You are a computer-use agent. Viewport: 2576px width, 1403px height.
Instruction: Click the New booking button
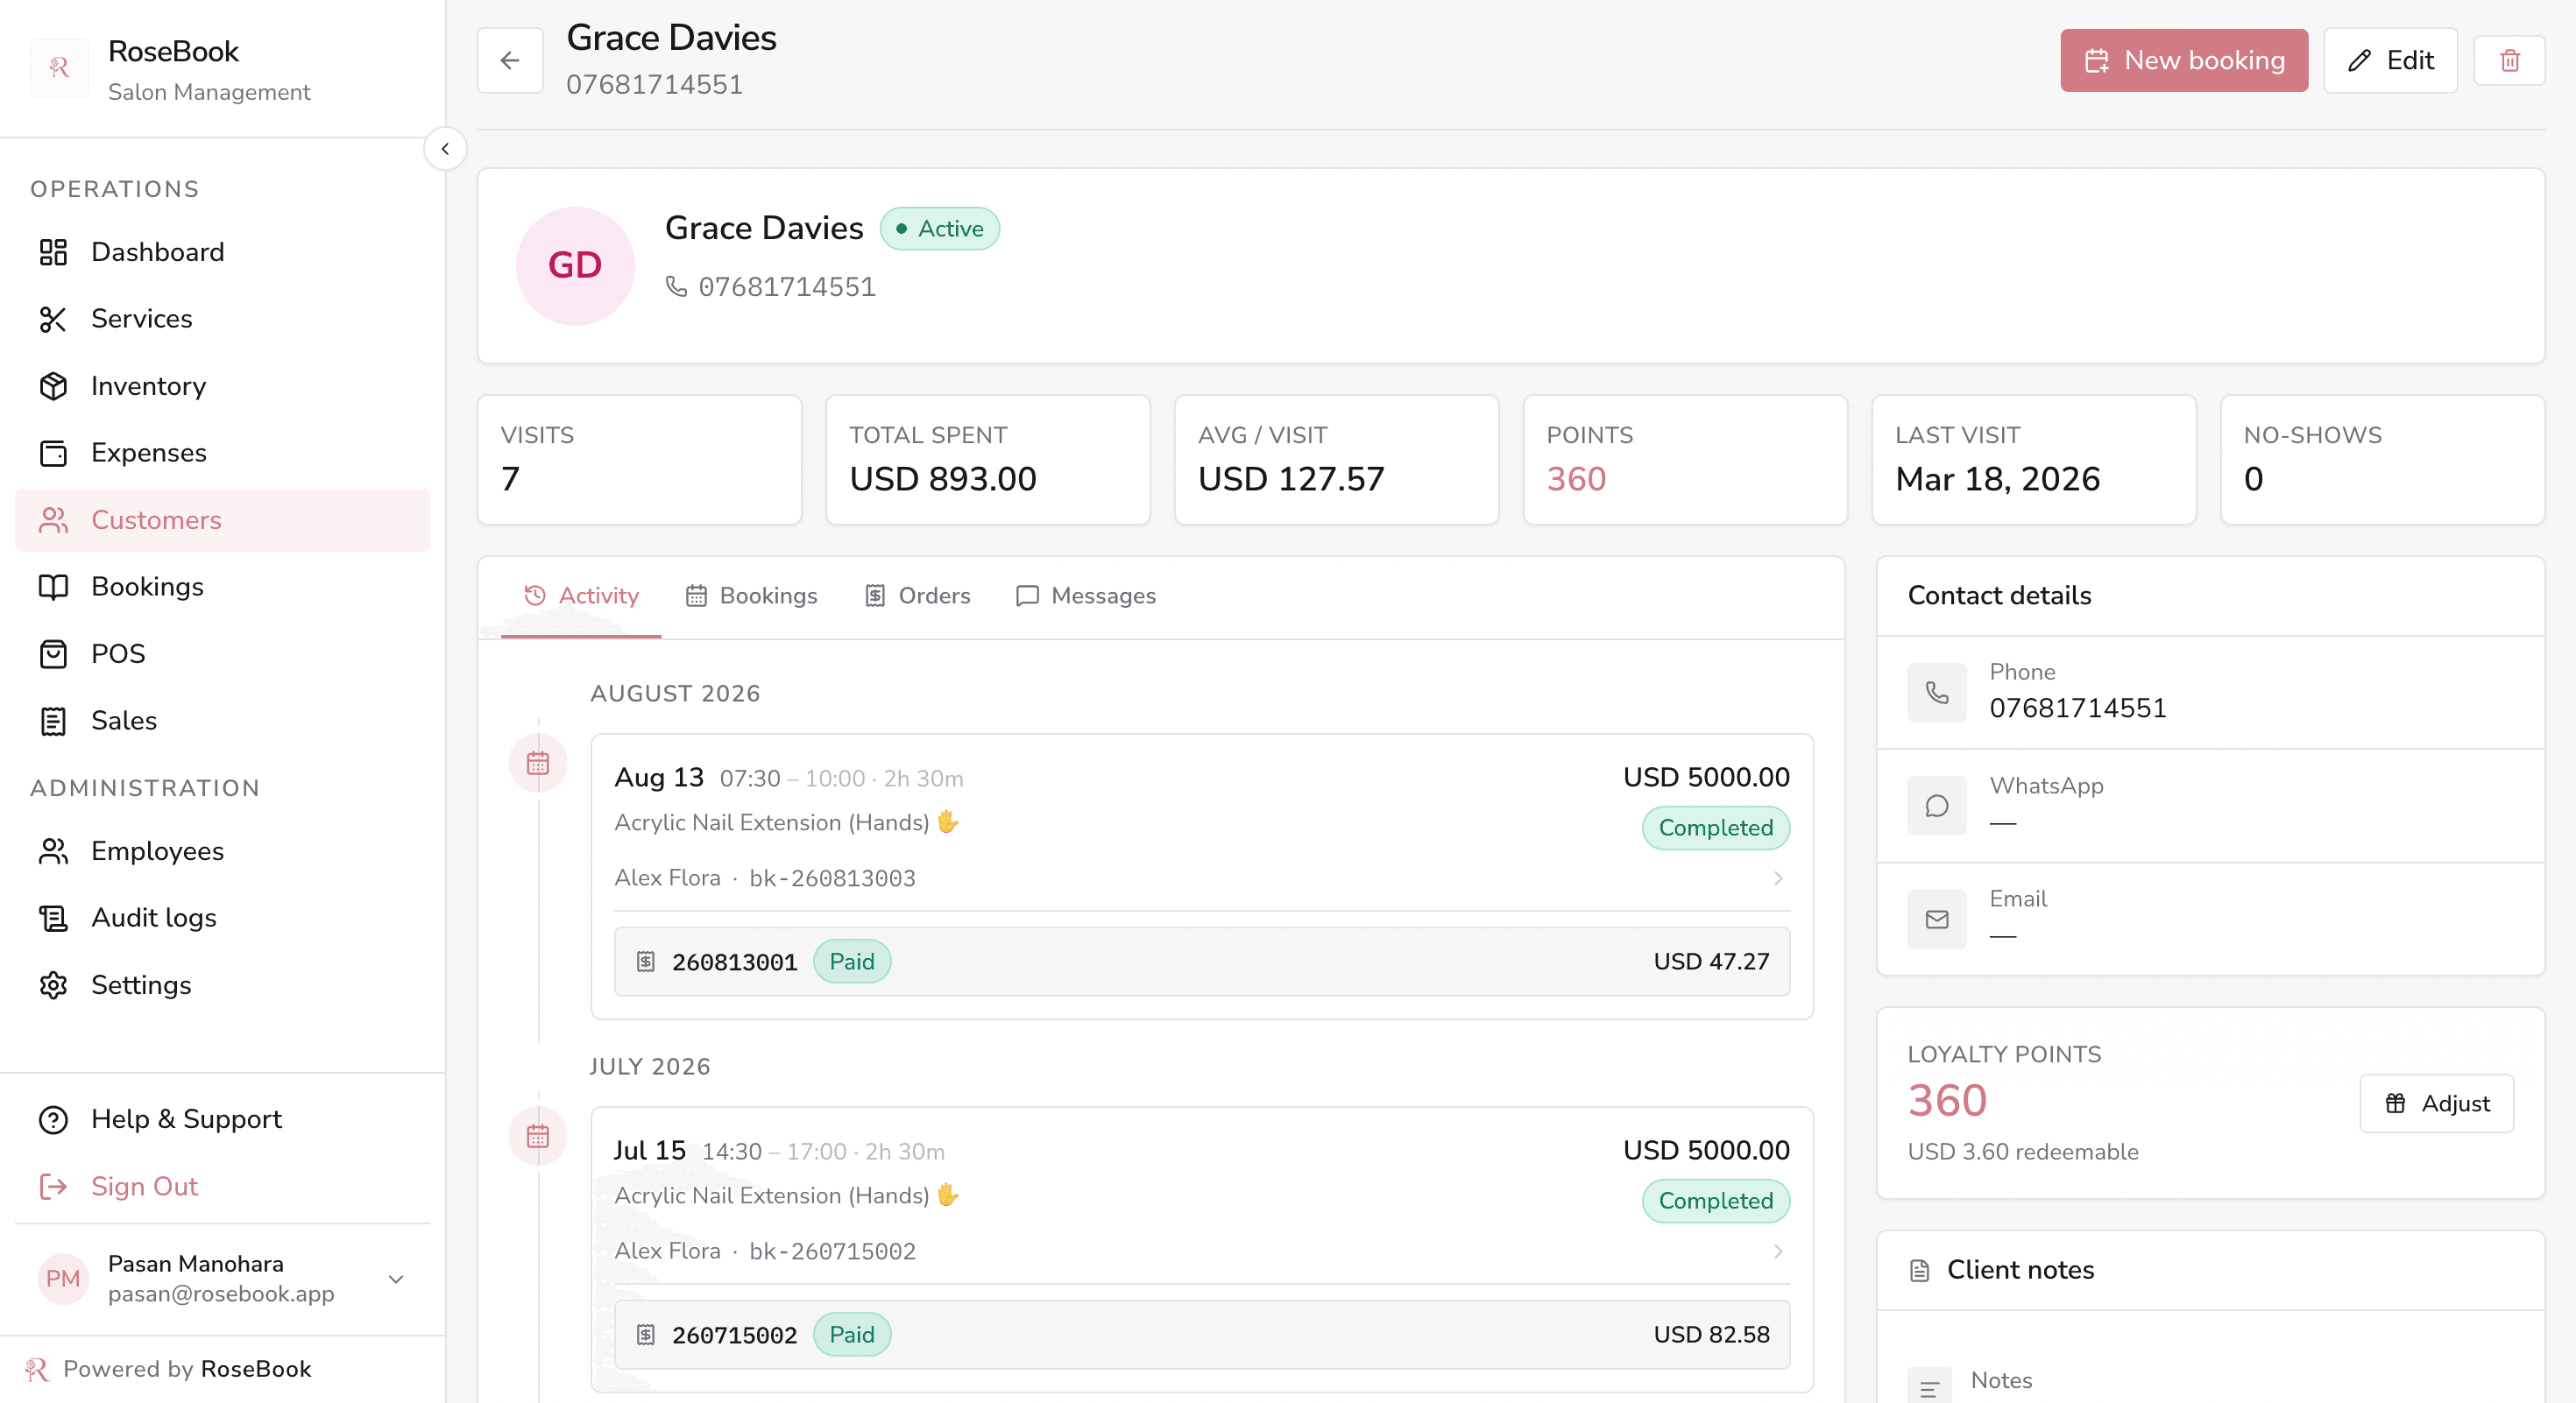[2184, 61]
